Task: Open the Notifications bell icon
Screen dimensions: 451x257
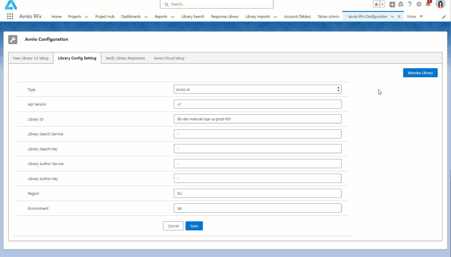Action: pyautogui.click(x=428, y=4)
